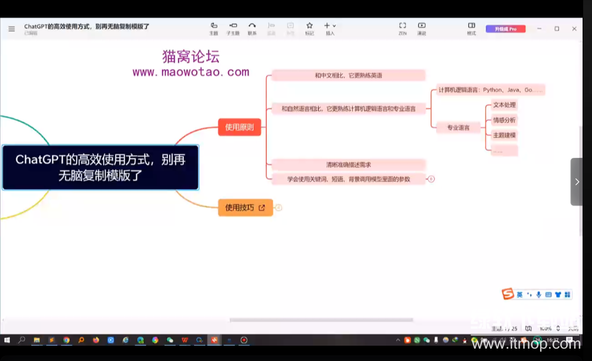Show hidden system tray icons
This screenshot has width=592, height=361.
pos(398,340)
